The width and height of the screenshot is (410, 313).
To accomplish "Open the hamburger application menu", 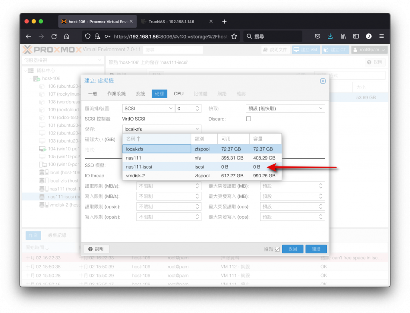I will coord(382,36).
